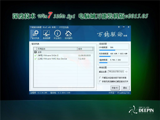The image size is (160, 120).
Task: Click the 版本 column header
Action: coord(85,49)
